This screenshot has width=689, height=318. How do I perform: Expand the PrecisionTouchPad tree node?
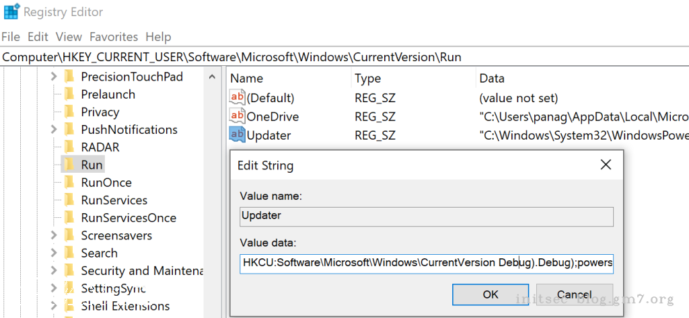tap(54, 77)
